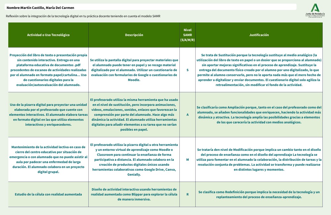Select the 'Estudio de la célula' activity cell
Viewport: 331px width, 215px height.
click(48, 194)
